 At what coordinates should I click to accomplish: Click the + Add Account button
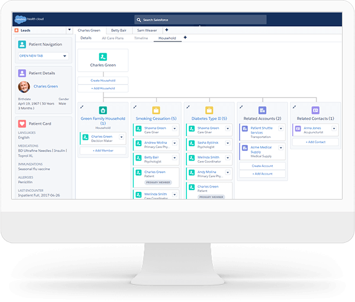pos(262,174)
